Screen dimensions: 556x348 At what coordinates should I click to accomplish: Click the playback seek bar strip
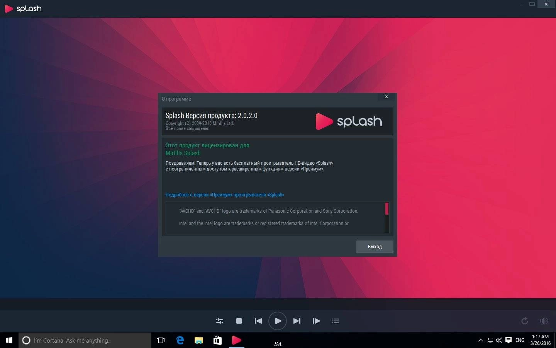[x=278, y=304]
